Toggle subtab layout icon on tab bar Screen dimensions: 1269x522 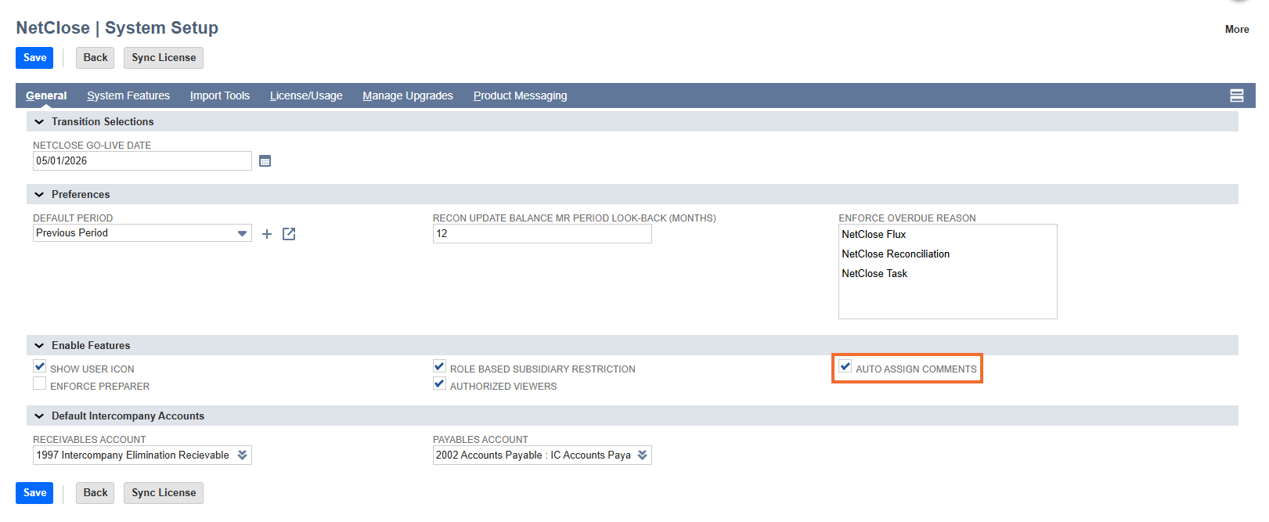point(1237,95)
